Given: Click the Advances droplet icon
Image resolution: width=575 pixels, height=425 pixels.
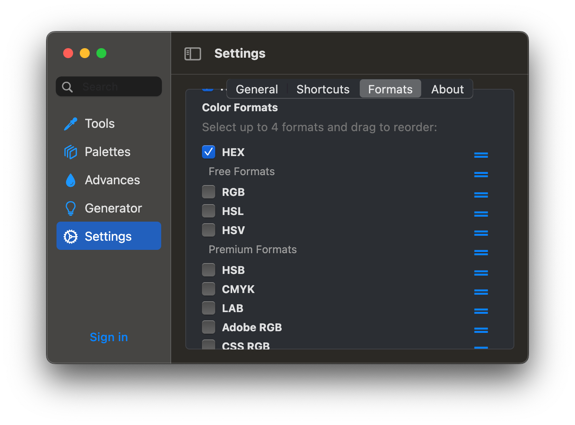Looking at the screenshot, I should pos(71,180).
